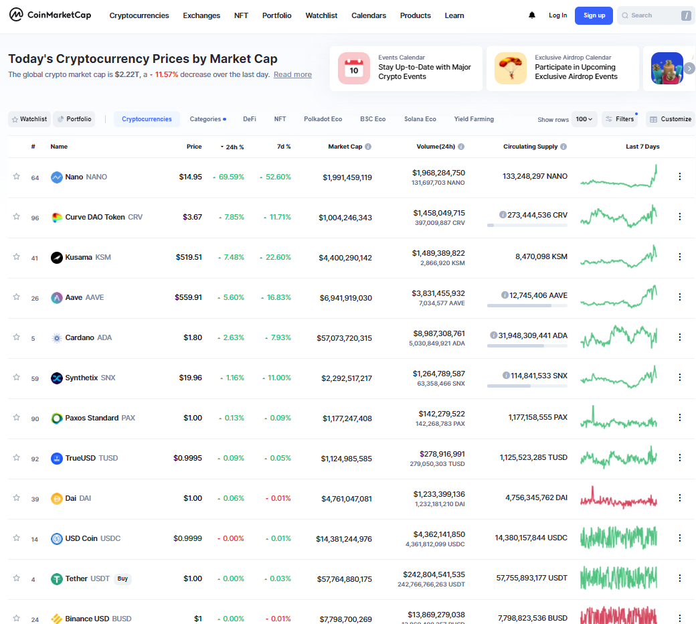The width and height of the screenshot is (696, 624).
Task: Toggle the watchlist star for Dai
Action: tap(17, 497)
